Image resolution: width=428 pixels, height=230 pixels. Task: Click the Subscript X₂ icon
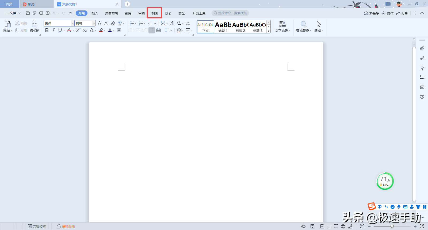tap(85, 30)
